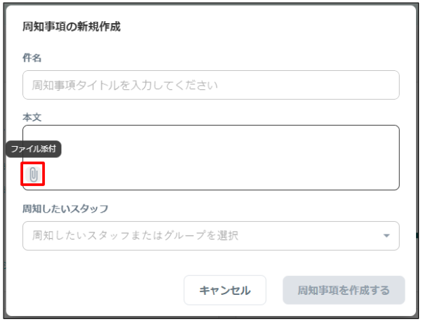Click the paperclip file attachment icon
The height and width of the screenshot is (323, 423).
(34, 174)
